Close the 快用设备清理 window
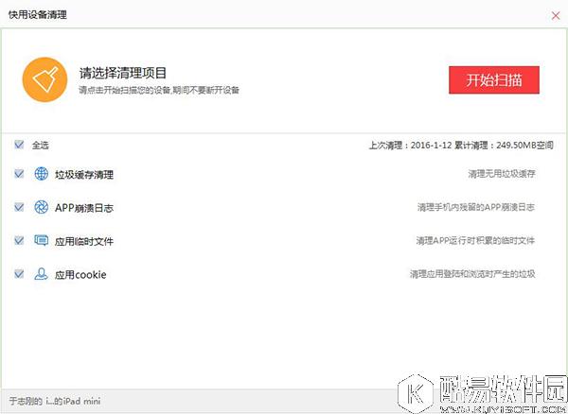 [x=556, y=15]
